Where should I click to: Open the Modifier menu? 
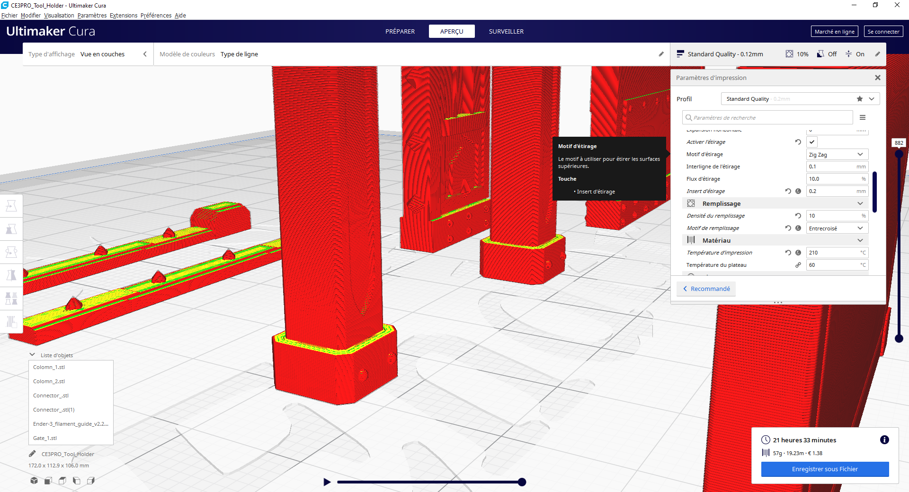(31, 15)
